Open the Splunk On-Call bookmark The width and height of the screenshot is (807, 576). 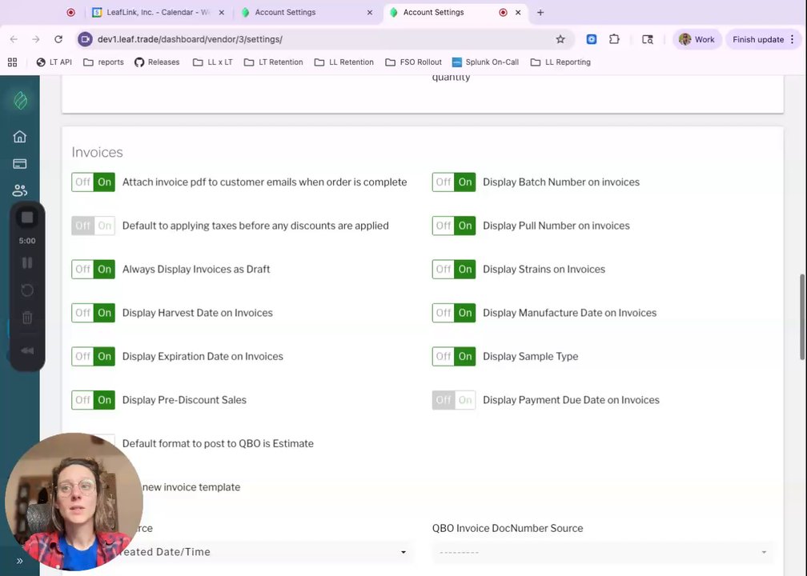coord(485,62)
